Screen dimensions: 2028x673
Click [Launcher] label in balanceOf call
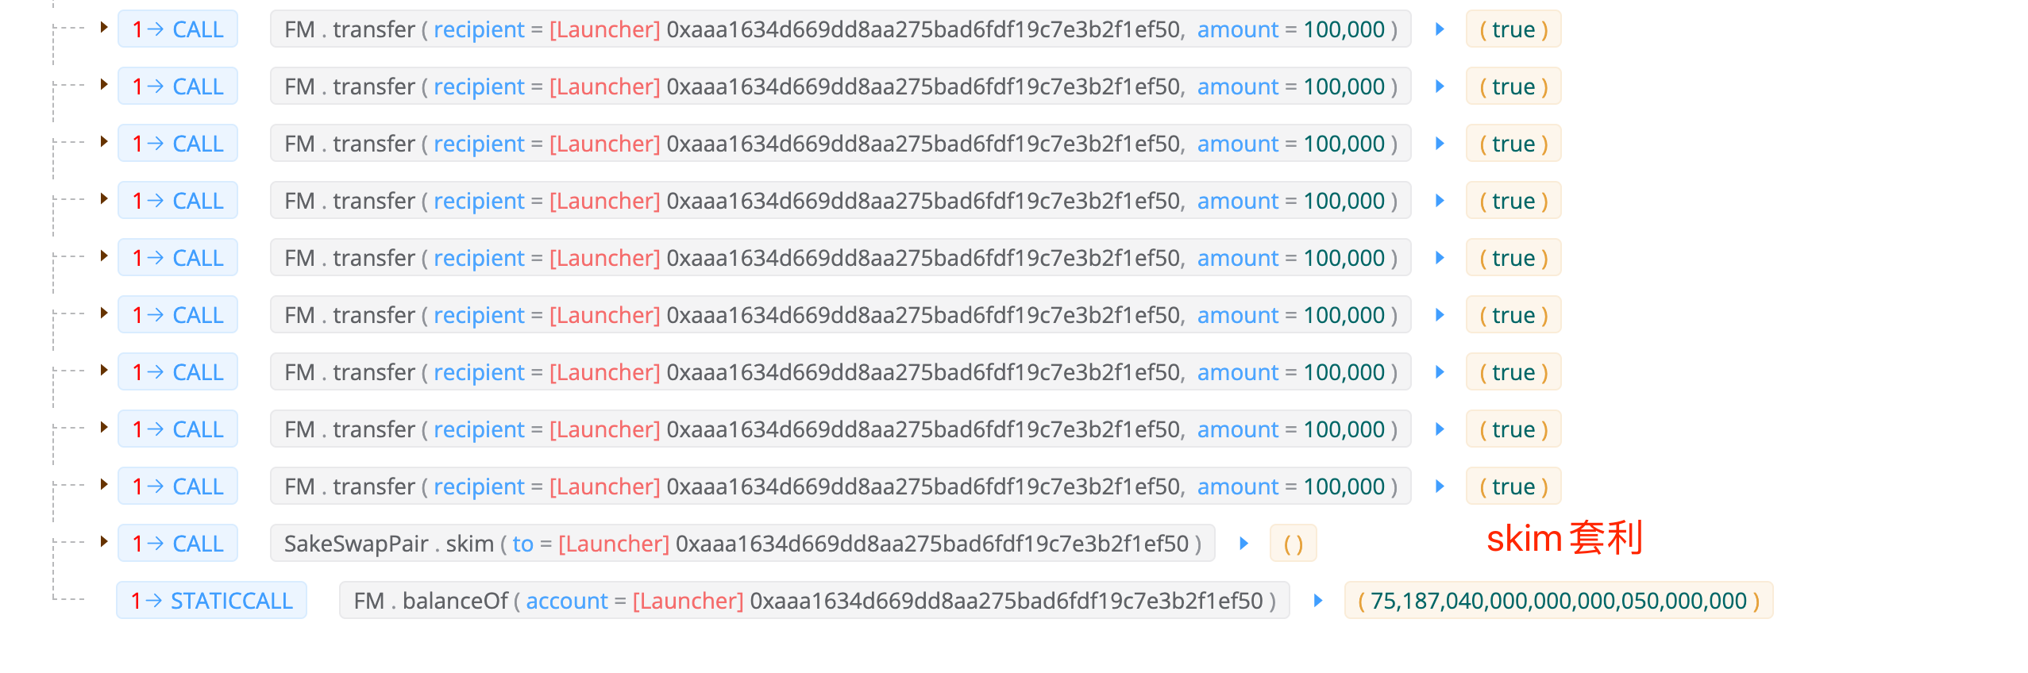pyautogui.click(x=688, y=601)
